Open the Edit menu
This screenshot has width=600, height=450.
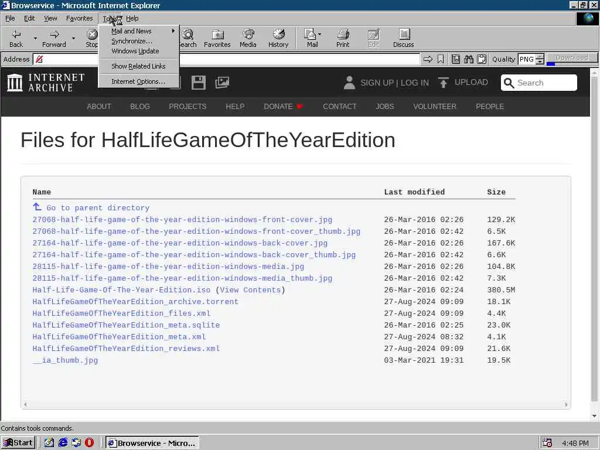pyautogui.click(x=29, y=18)
